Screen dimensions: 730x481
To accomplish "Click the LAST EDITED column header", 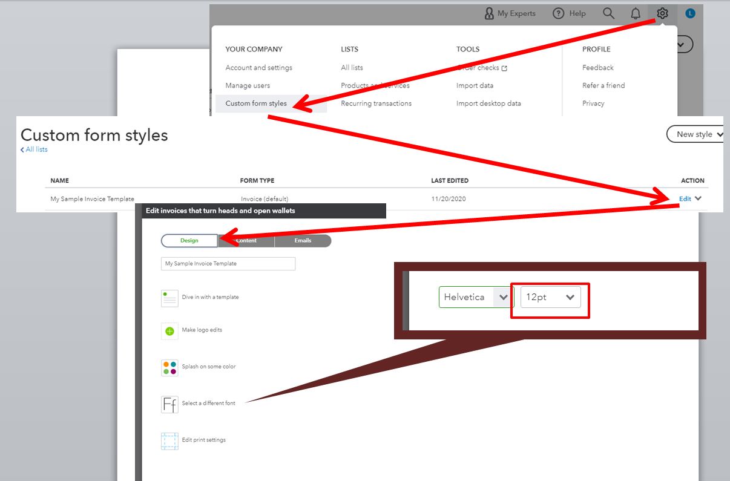I will pyautogui.click(x=450, y=180).
